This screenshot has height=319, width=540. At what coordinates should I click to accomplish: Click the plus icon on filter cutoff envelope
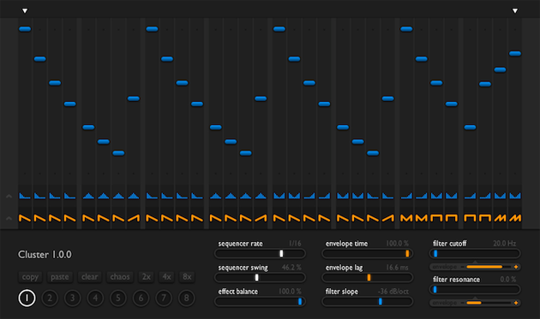516,267
